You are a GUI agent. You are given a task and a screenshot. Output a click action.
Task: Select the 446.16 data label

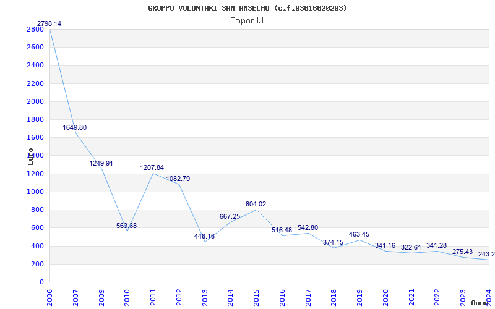click(204, 236)
